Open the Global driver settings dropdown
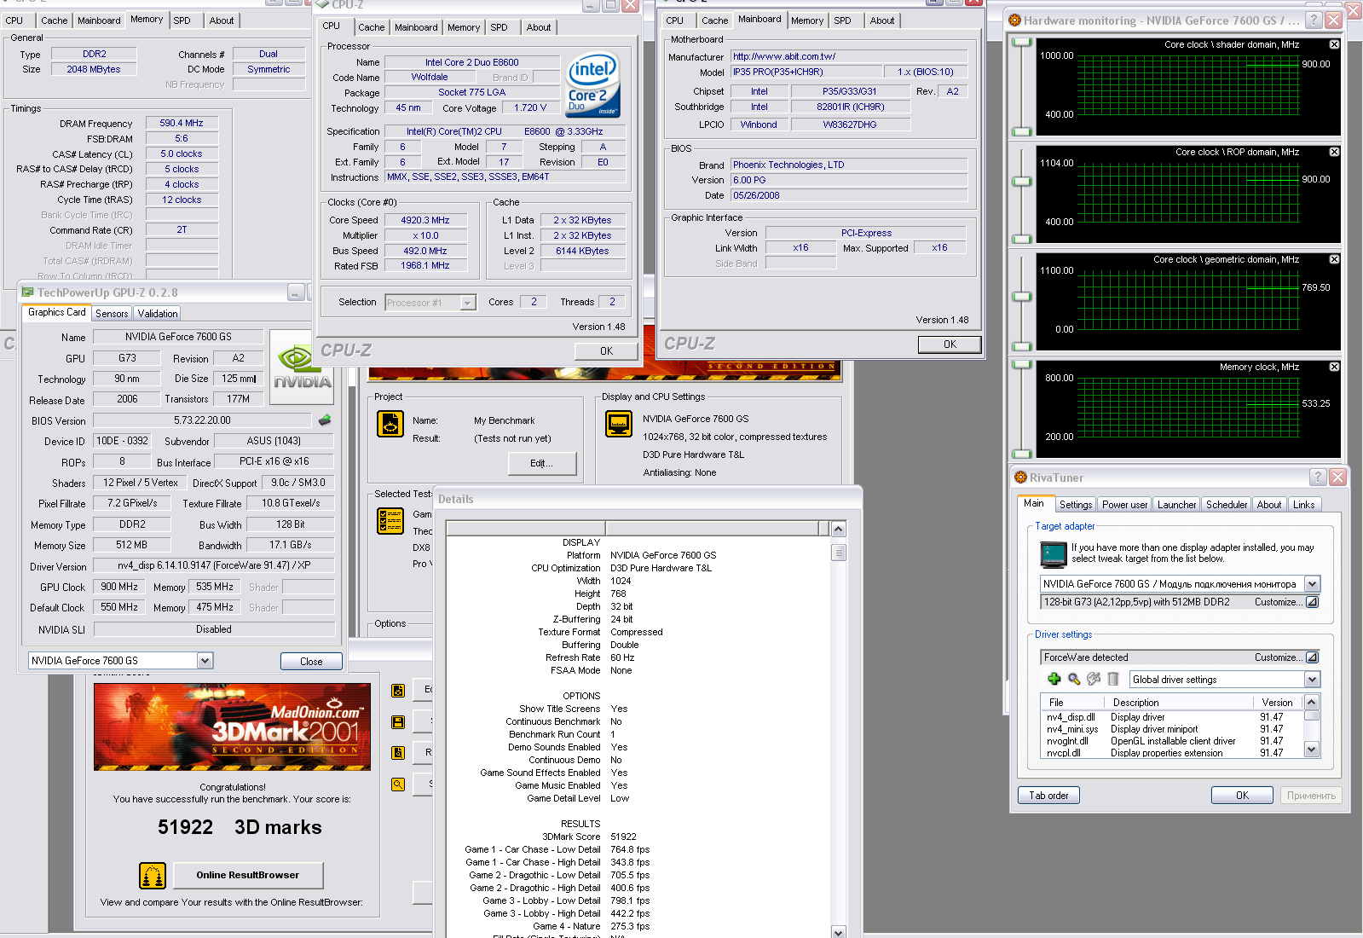 (x=1313, y=680)
